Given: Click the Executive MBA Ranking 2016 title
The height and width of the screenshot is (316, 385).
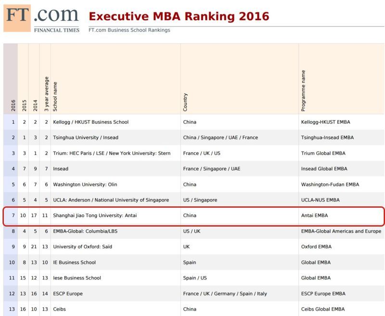Looking at the screenshot, I should coord(179,16).
